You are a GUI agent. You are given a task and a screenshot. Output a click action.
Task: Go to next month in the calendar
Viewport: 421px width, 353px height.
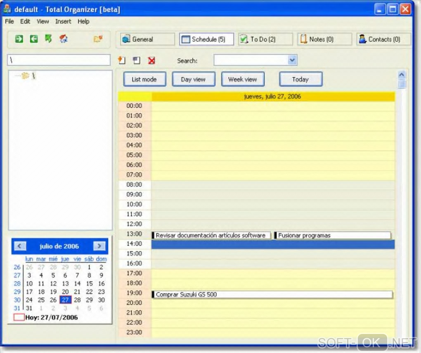click(x=99, y=246)
